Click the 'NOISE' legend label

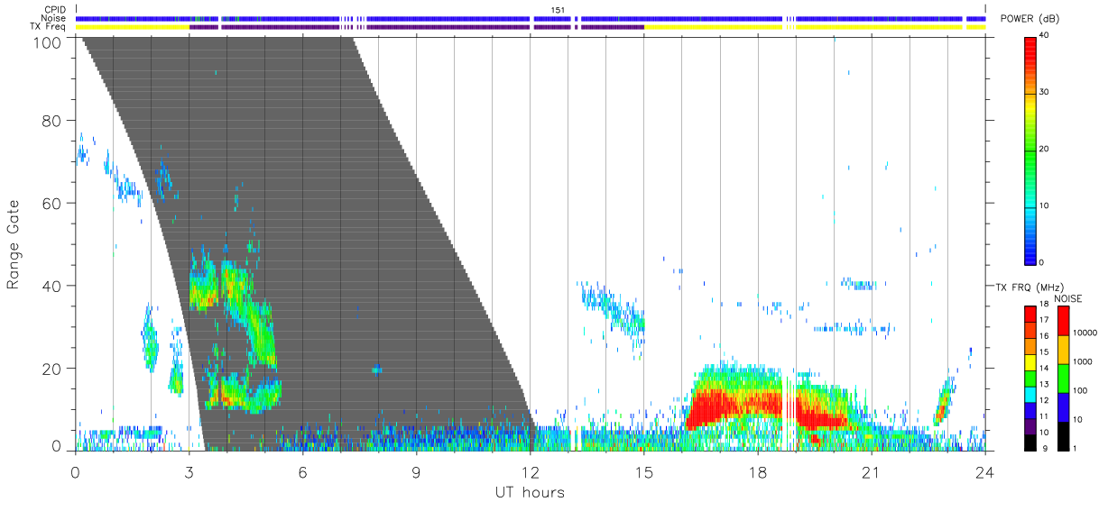[1067, 298]
